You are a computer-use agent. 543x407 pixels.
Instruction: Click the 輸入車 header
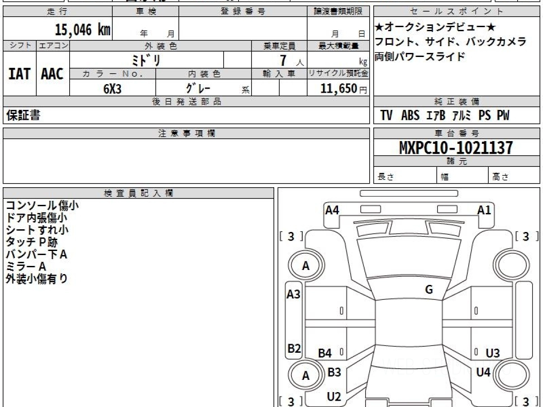(279, 74)
